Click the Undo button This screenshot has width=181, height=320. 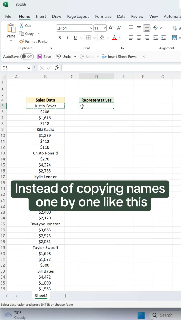(64, 57)
